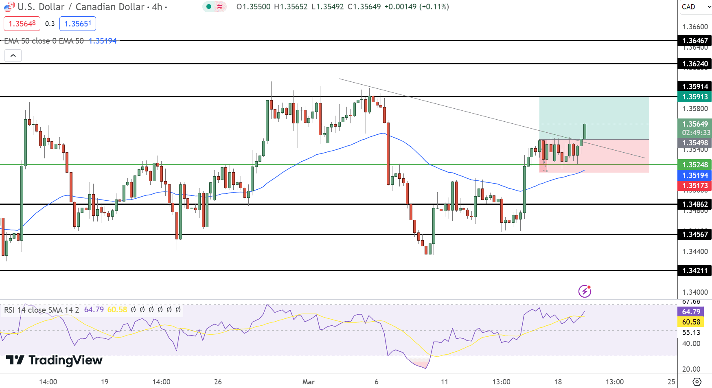Click the green 1.35913 target price label
The image size is (712, 388).
coord(695,96)
